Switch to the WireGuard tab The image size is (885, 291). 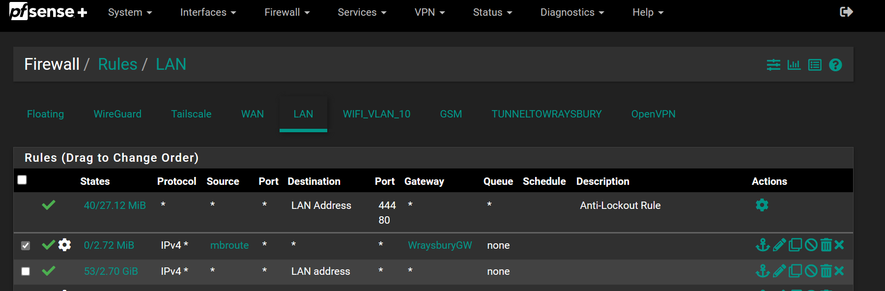117,114
